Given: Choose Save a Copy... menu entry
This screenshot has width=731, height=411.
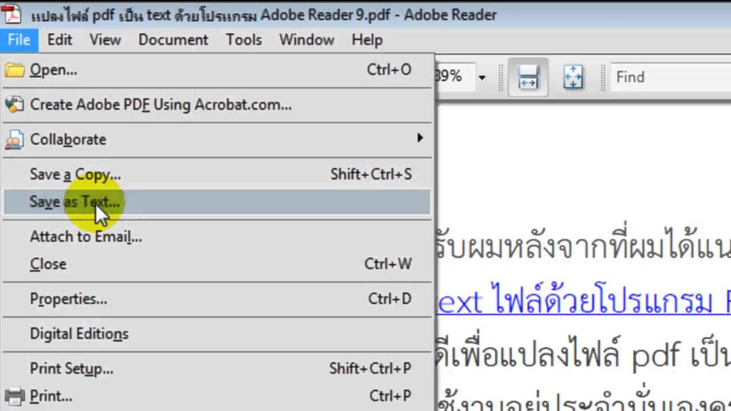Looking at the screenshot, I should (x=217, y=175).
